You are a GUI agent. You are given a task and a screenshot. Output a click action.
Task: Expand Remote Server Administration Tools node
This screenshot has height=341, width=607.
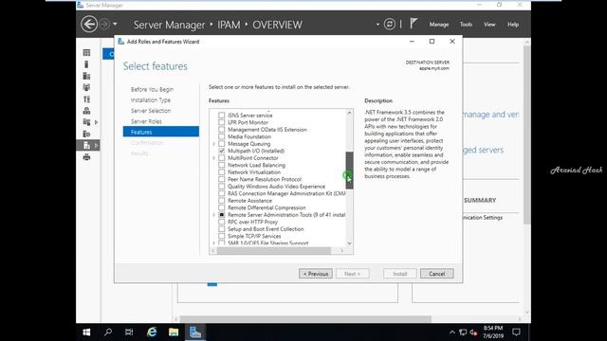(213, 215)
